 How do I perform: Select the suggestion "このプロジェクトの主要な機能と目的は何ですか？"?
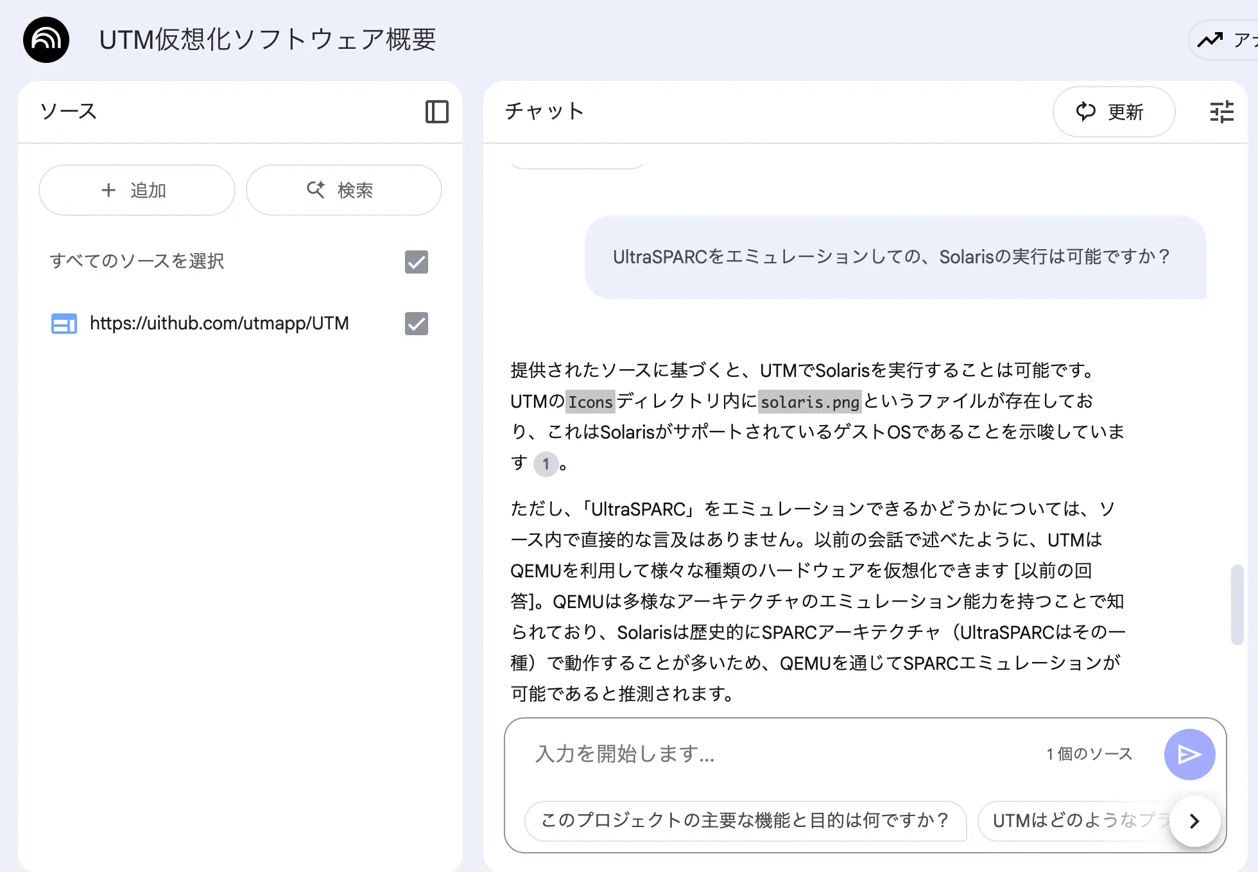pos(746,821)
